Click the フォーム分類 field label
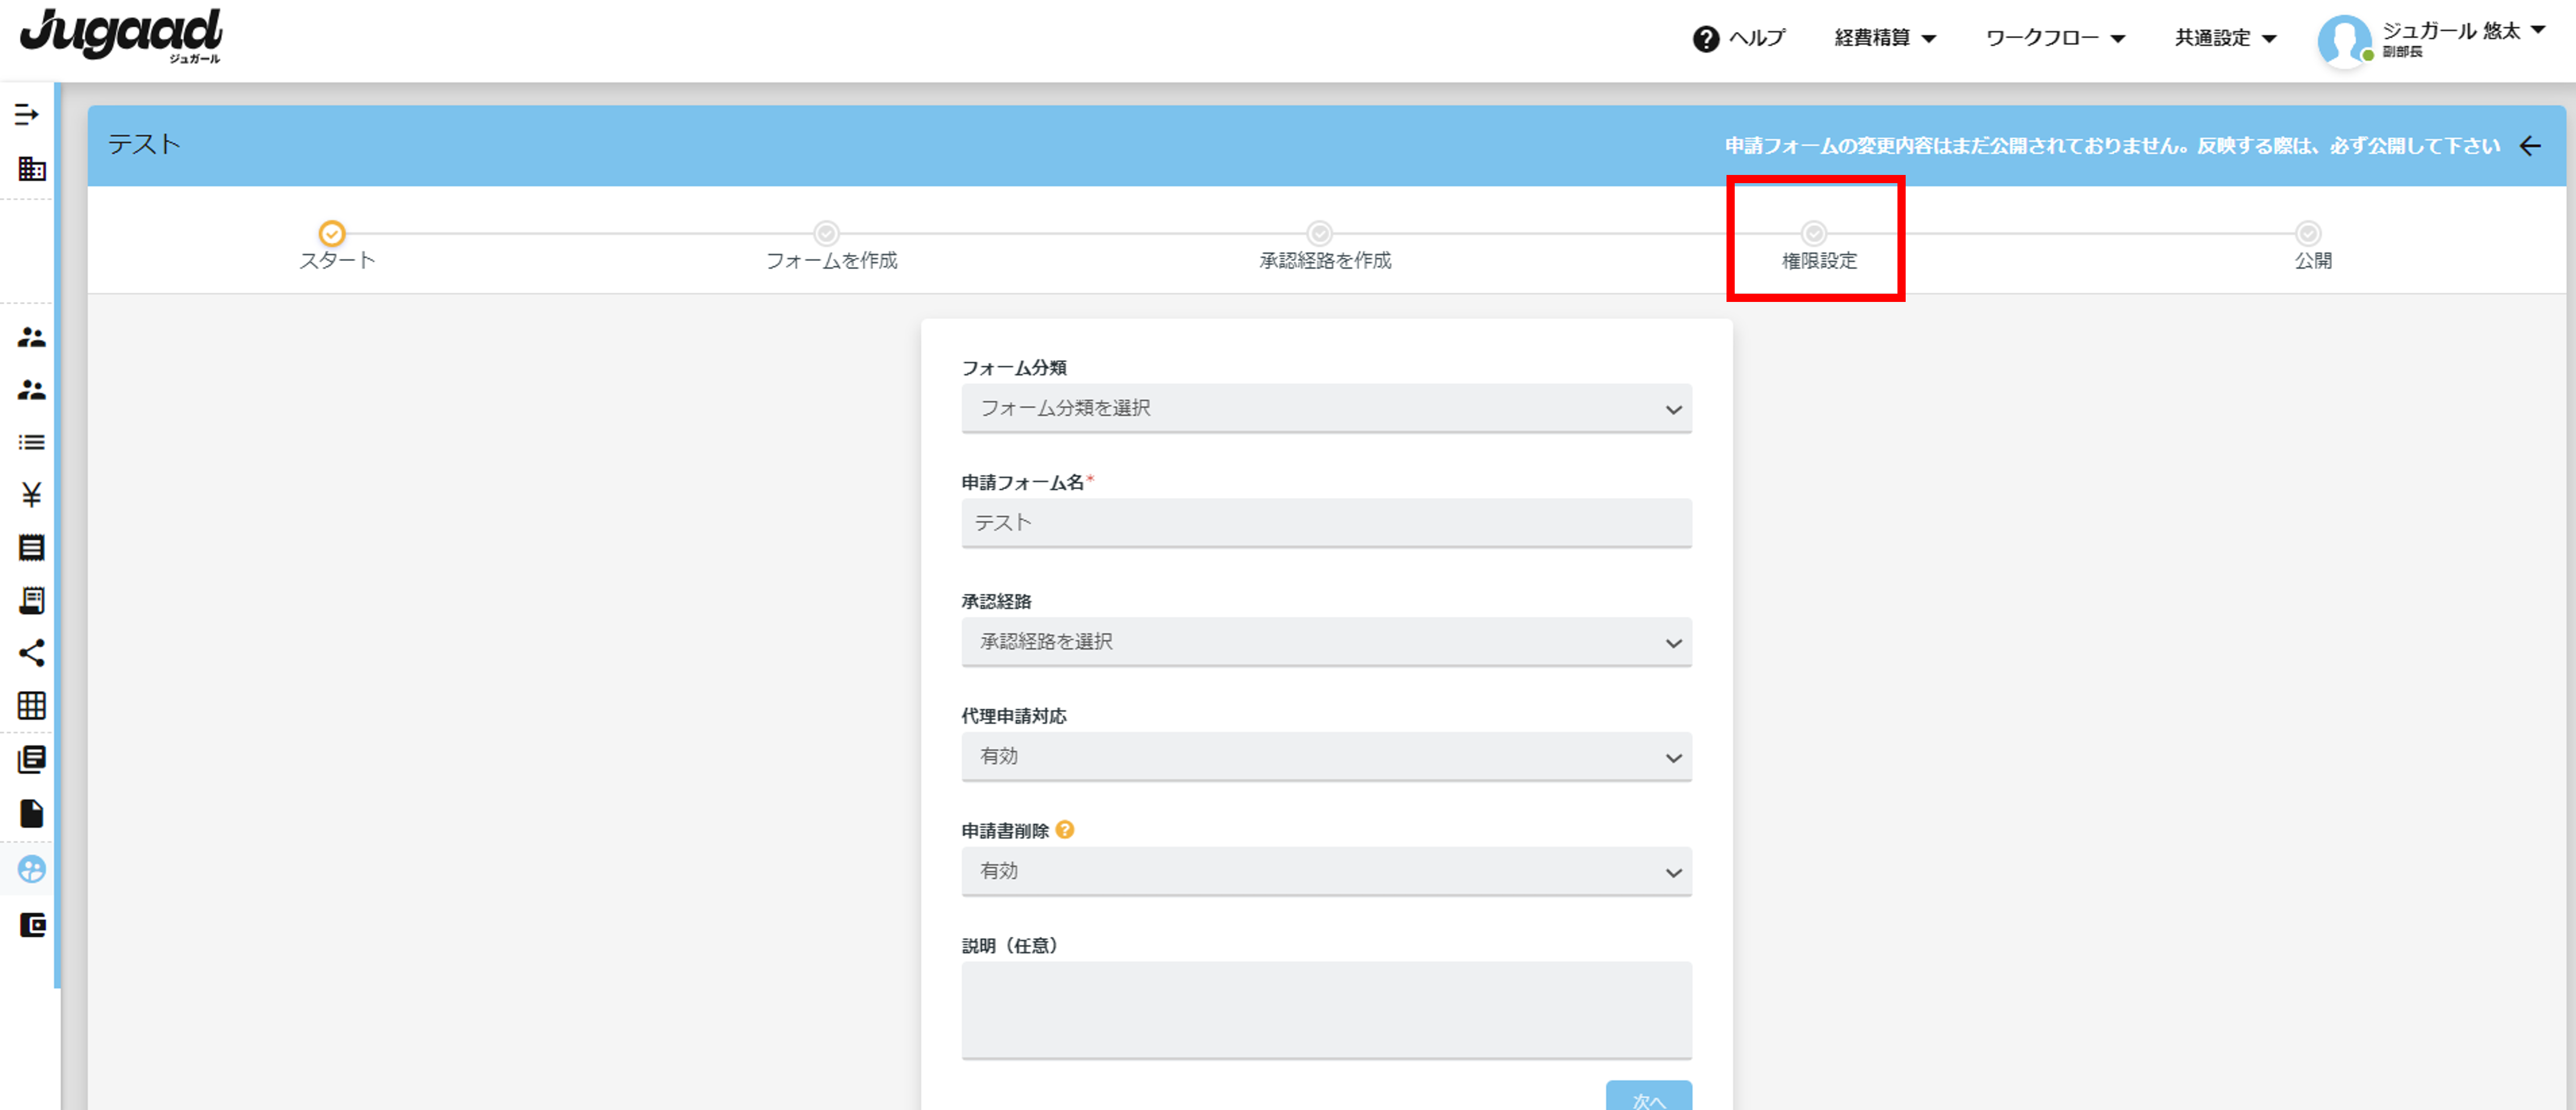2576x1110 pixels. [x=1013, y=367]
